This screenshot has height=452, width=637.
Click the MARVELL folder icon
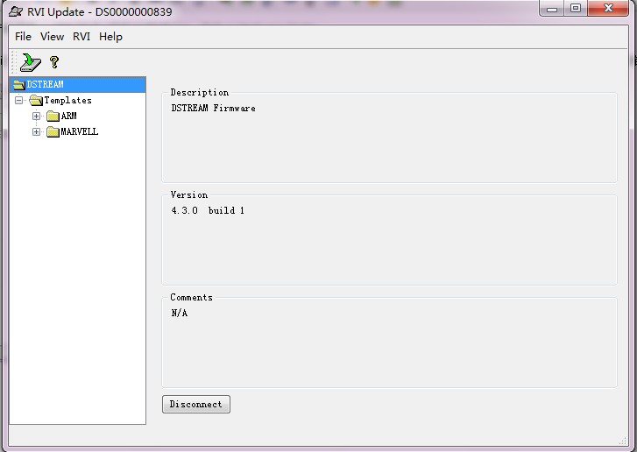coord(53,132)
